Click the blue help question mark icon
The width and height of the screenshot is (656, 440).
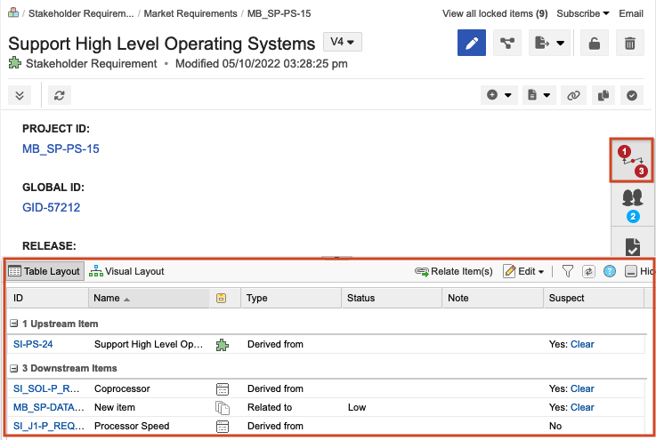610,271
